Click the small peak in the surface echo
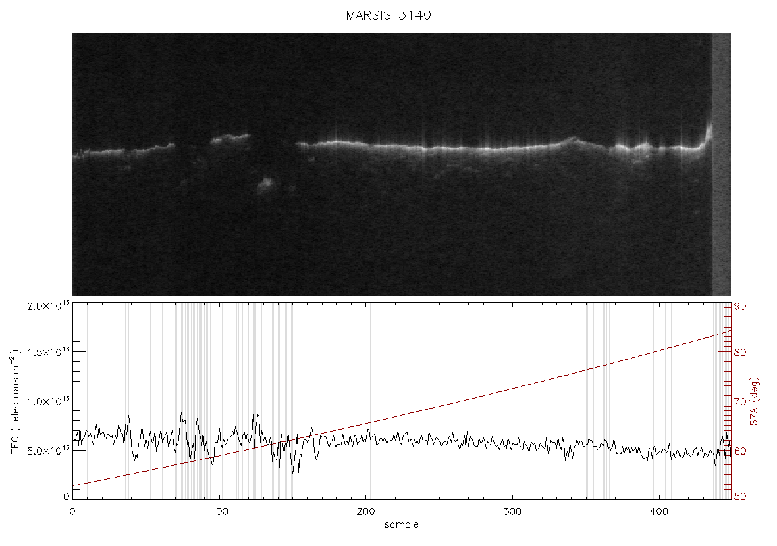 tap(574, 141)
